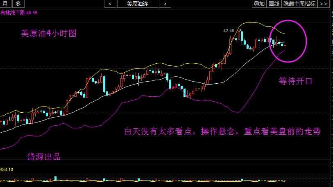The width and height of the screenshot is (333, 187).
Task: Switch to the 月 monthly period tab
Action: 5,4
